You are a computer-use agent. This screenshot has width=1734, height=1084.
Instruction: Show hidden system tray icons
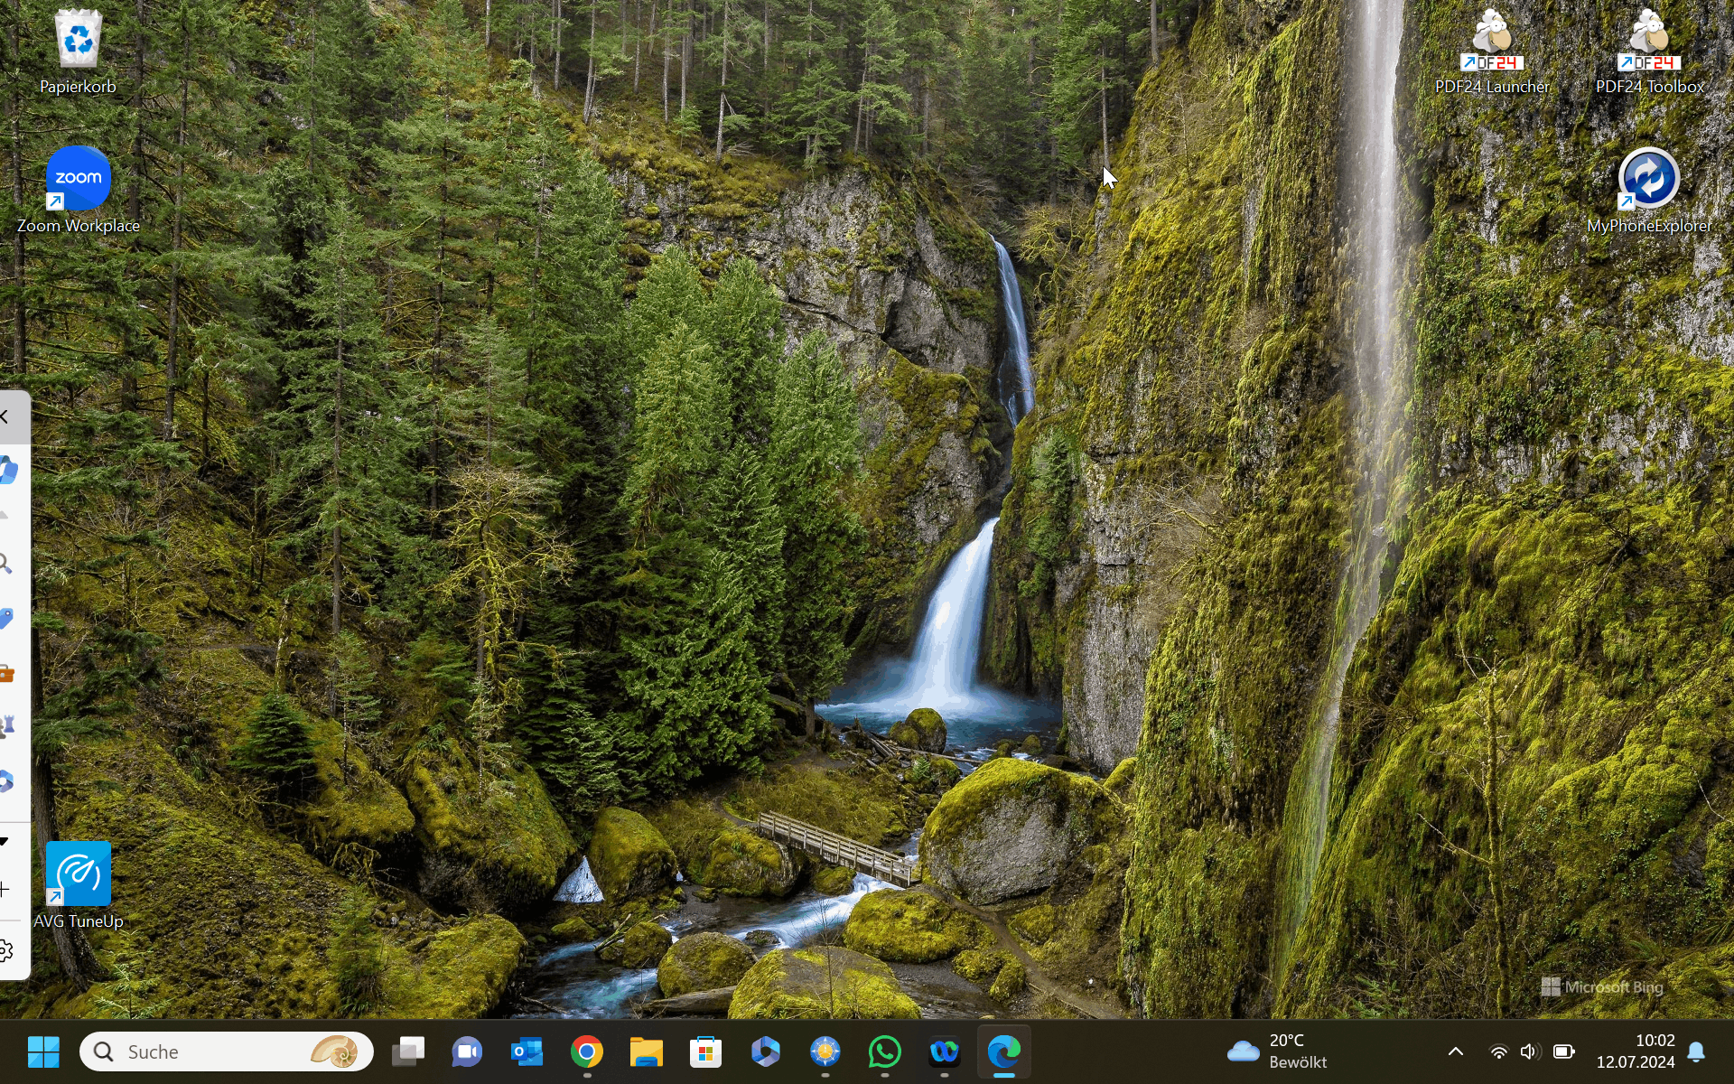click(1455, 1051)
